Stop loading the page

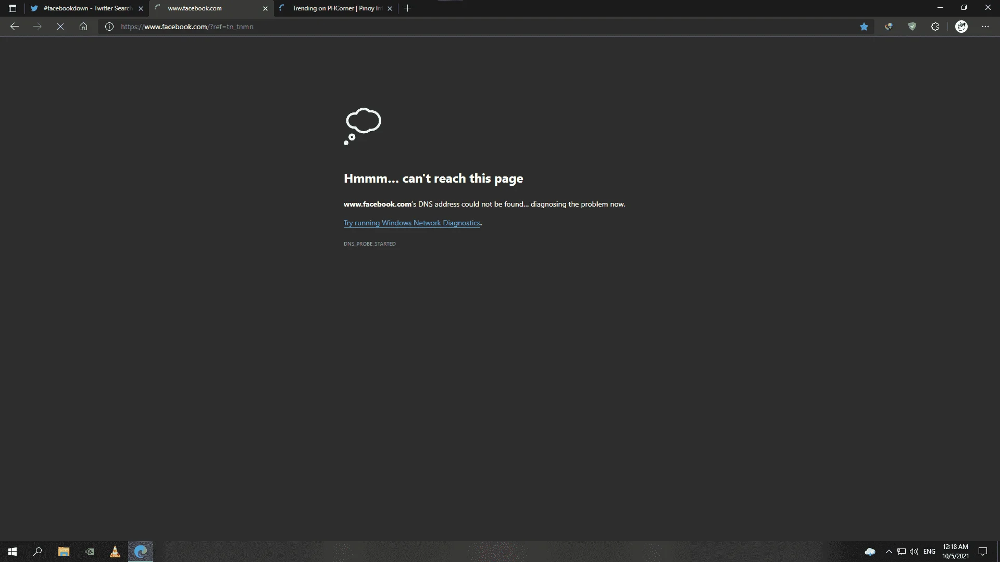click(x=60, y=27)
